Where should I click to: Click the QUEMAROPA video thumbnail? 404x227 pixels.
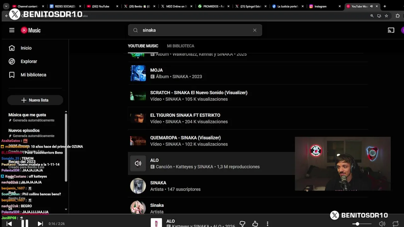(138, 141)
